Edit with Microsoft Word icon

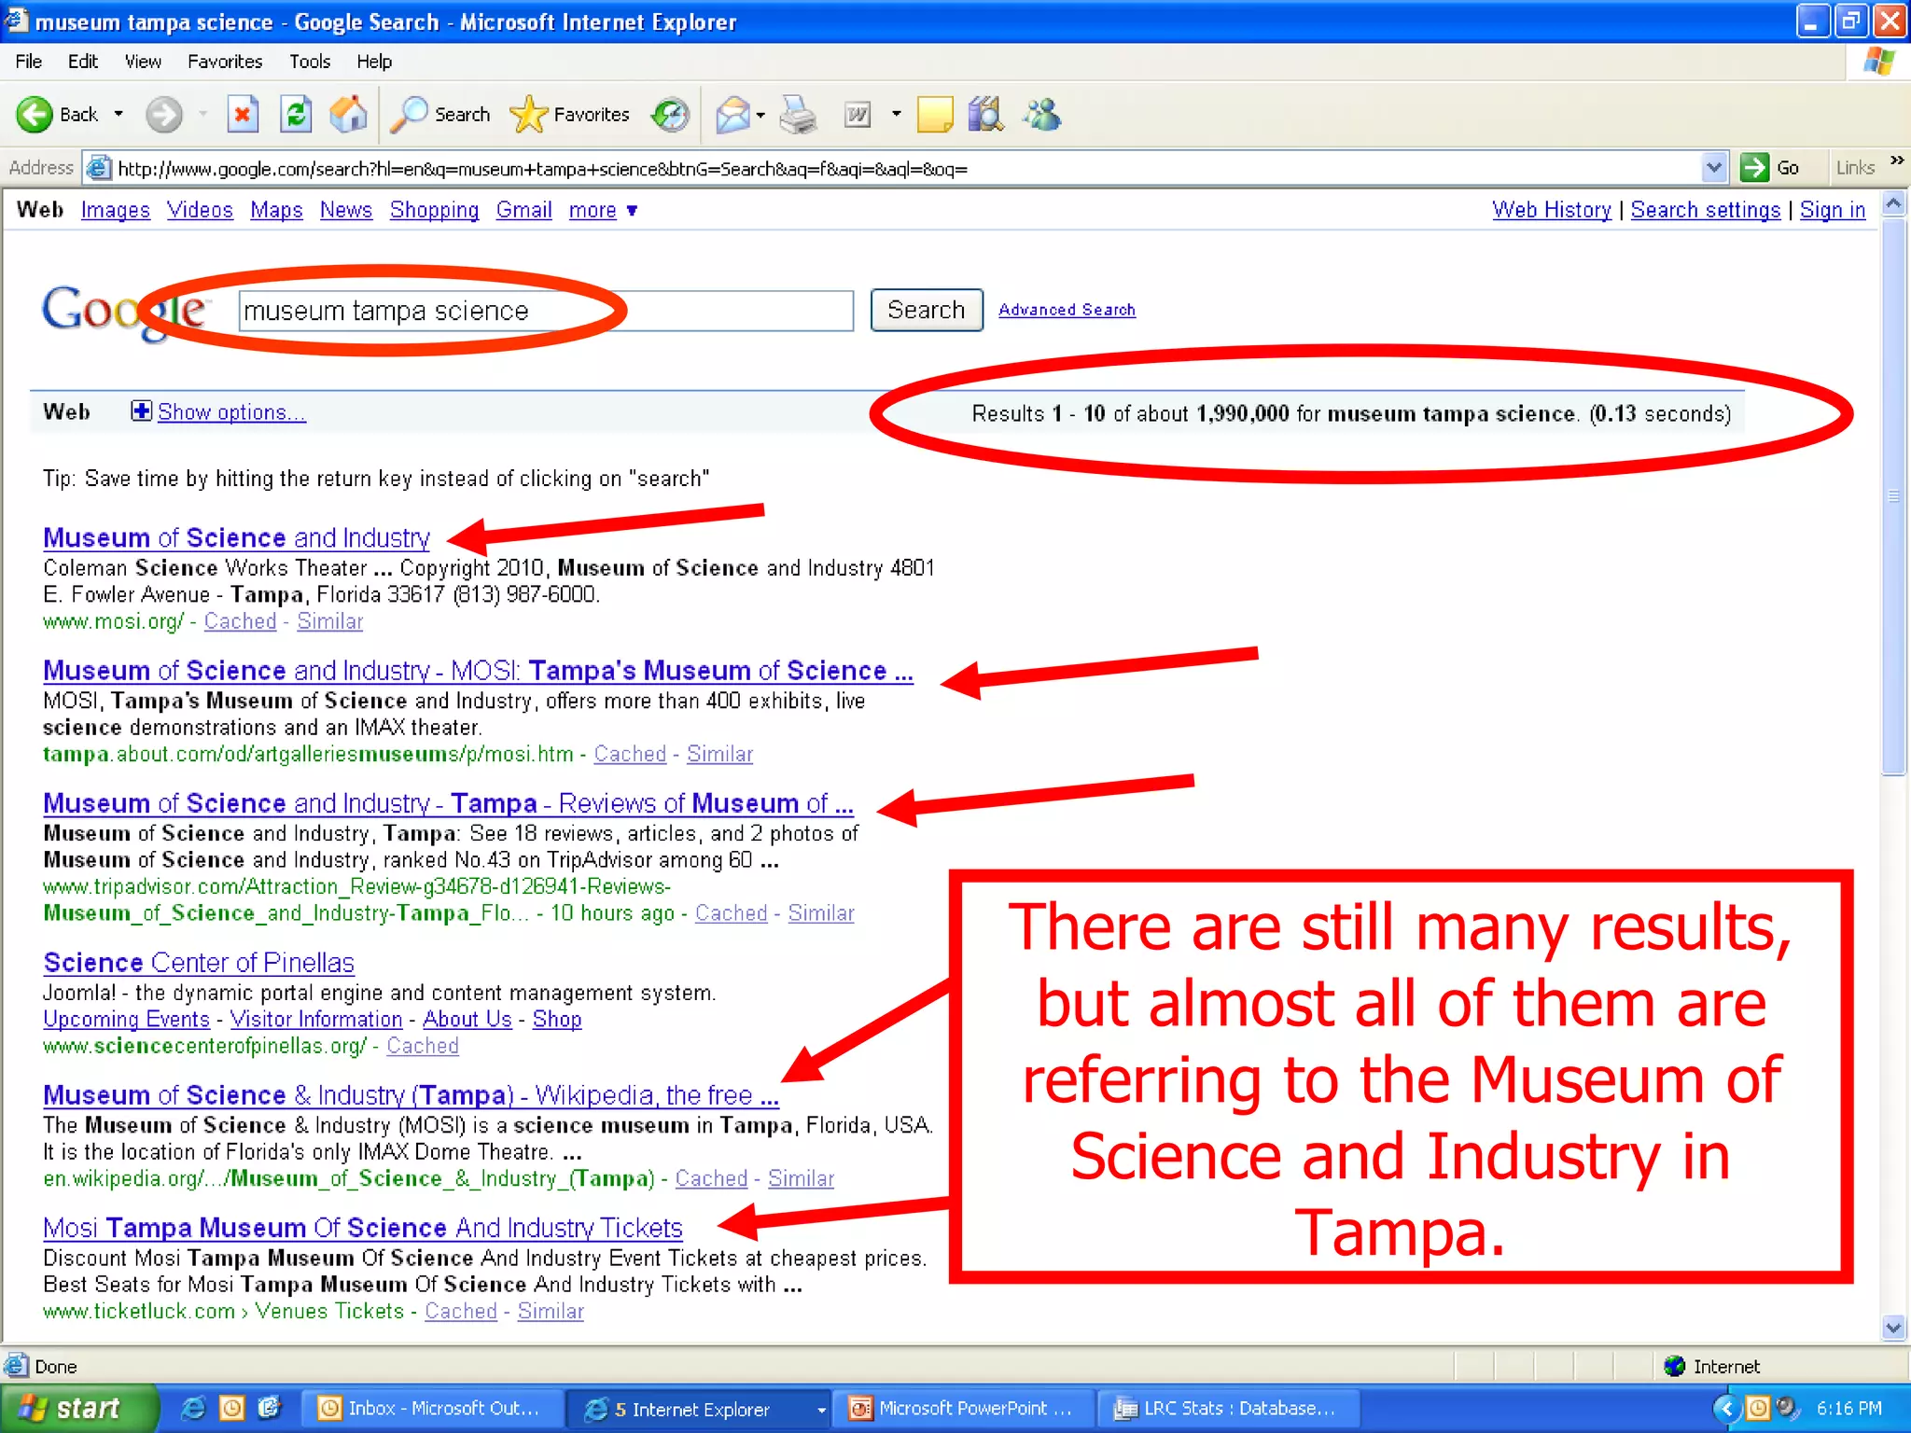tap(858, 115)
